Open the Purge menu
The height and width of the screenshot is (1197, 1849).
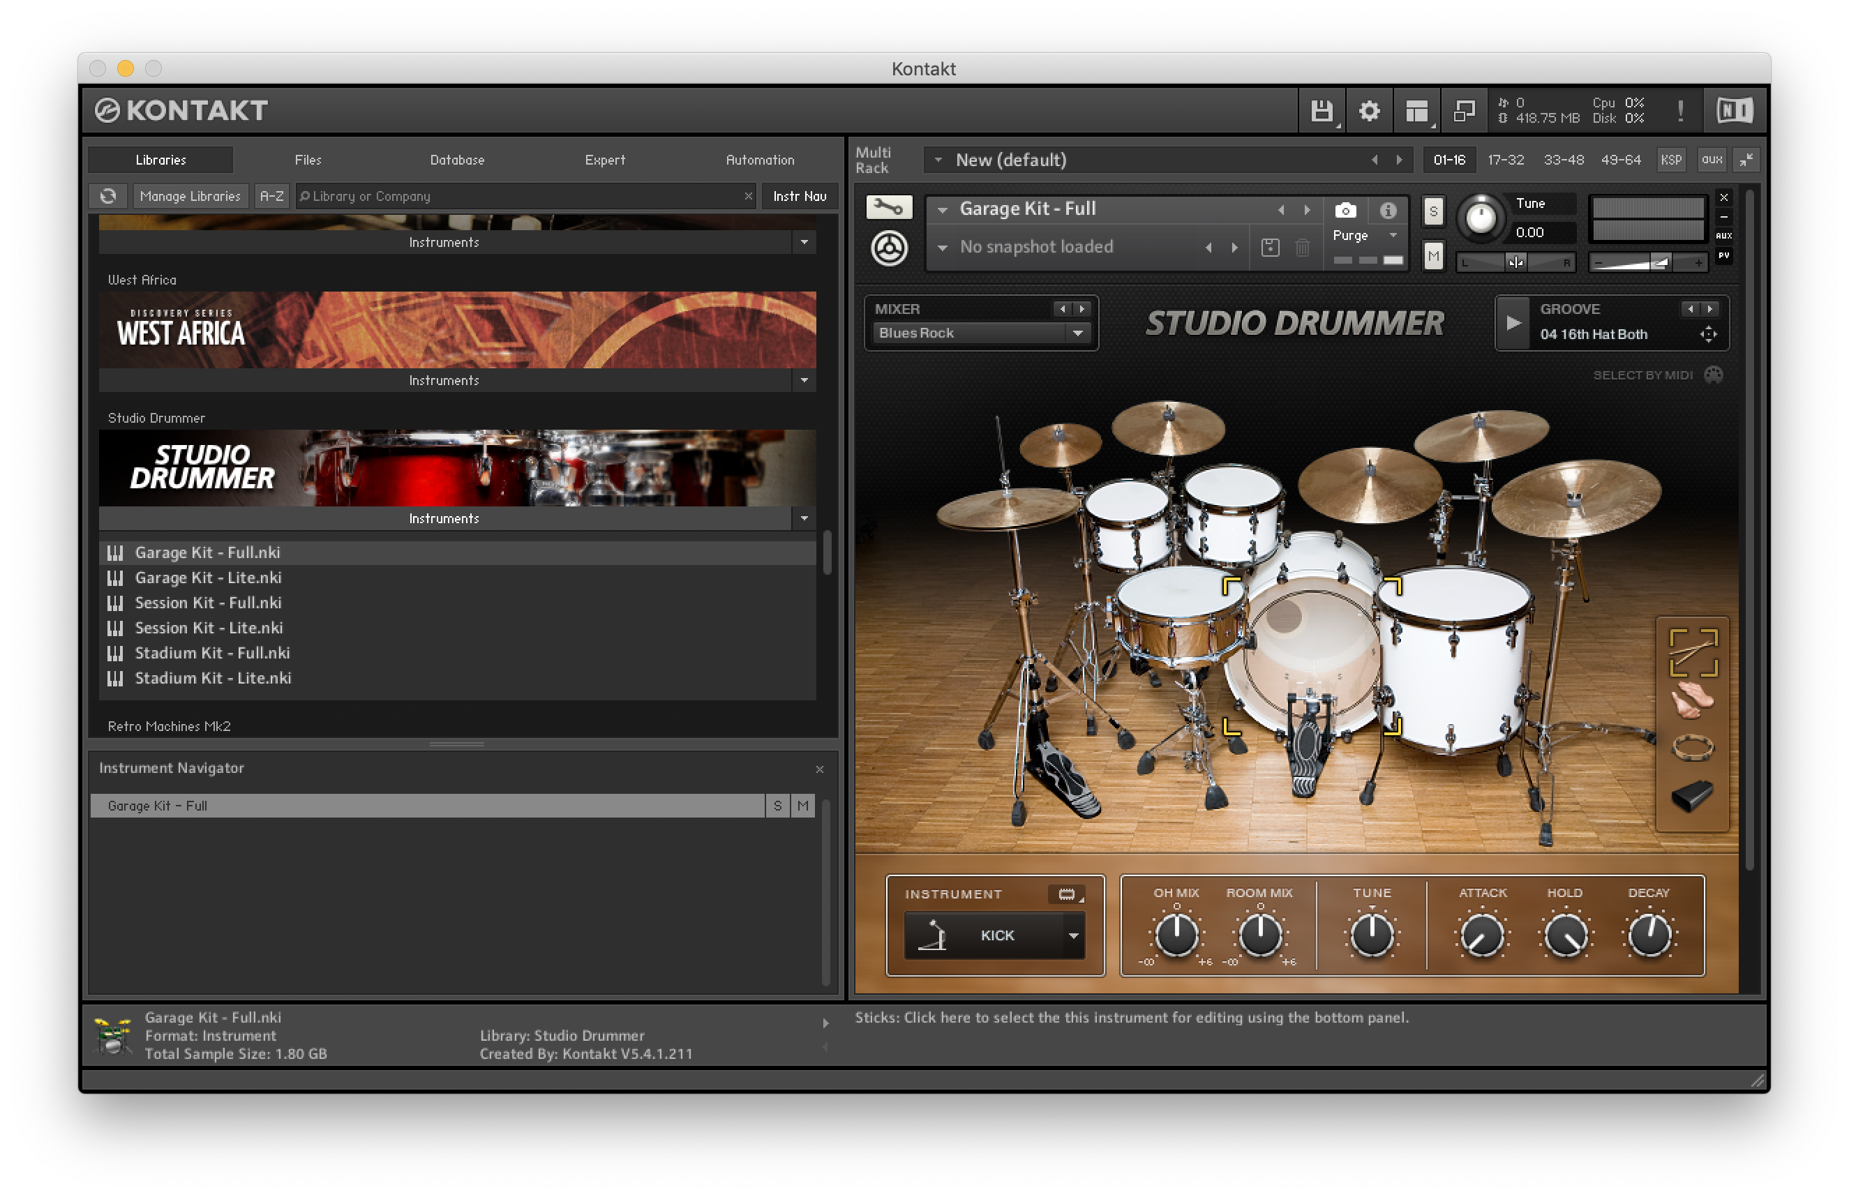pyautogui.click(x=1365, y=235)
